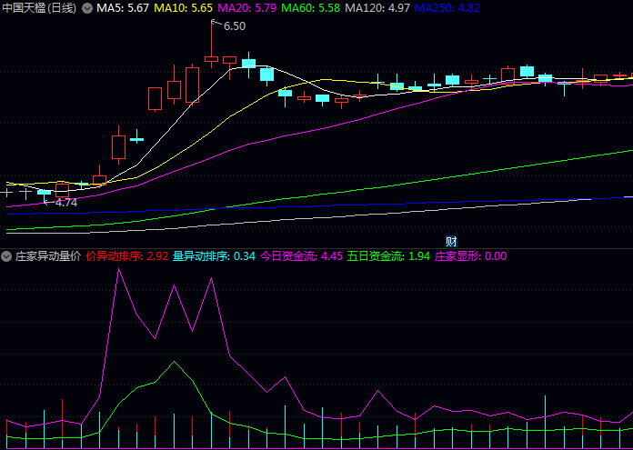The image size is (633, 450).
Task: Click the blue MA250 indicator label
Action: (447, 8)
